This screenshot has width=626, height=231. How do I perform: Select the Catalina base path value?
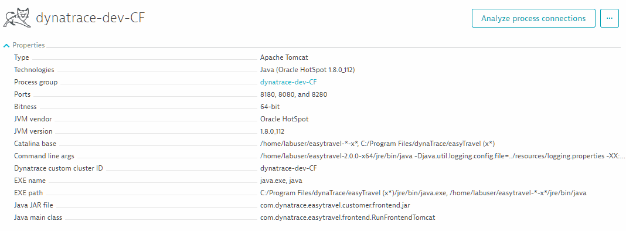377,144
